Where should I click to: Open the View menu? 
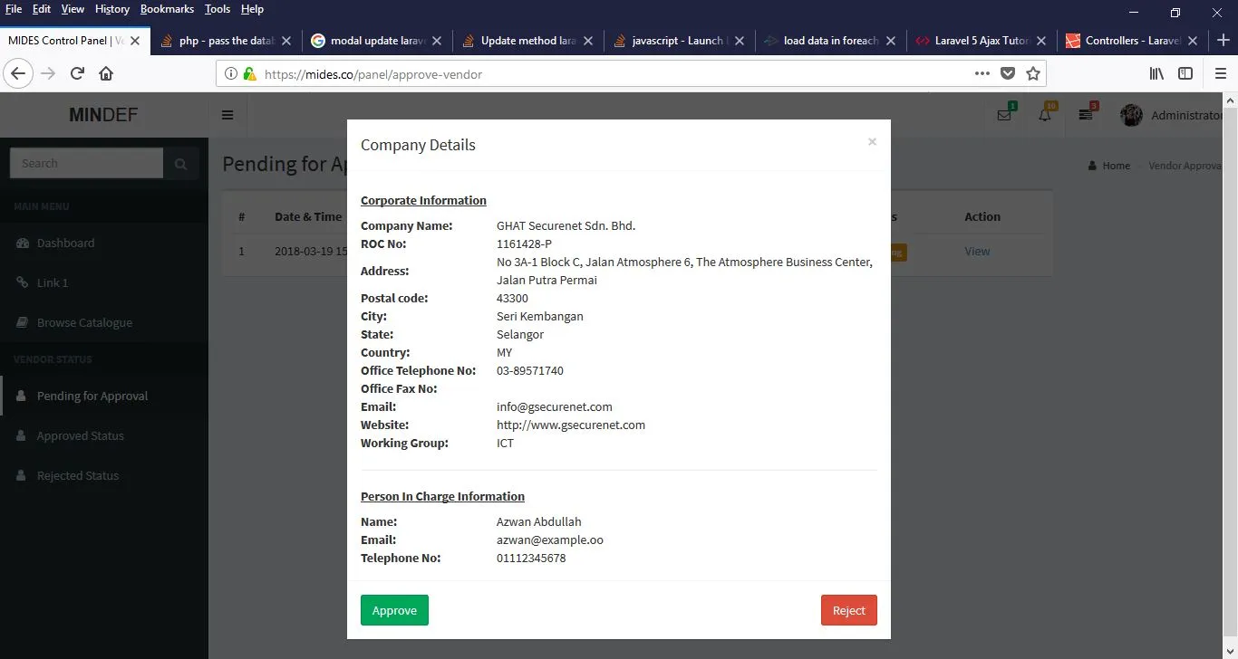coord(73,9)
